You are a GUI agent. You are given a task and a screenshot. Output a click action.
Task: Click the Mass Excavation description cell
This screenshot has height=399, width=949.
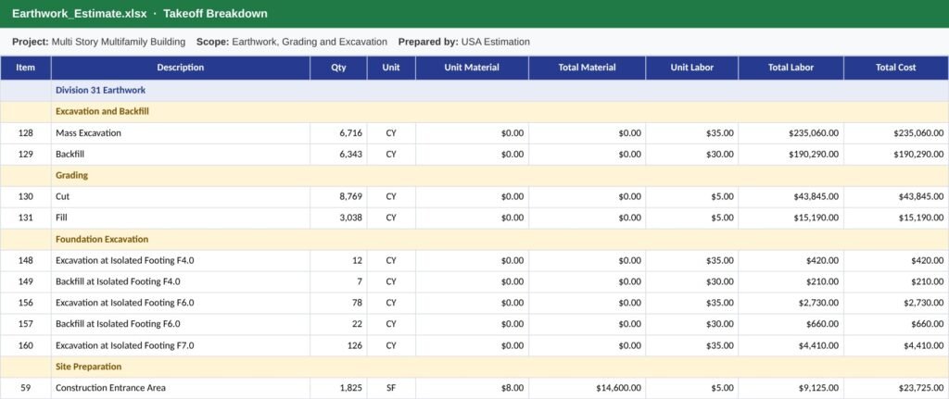click(181, 133)
